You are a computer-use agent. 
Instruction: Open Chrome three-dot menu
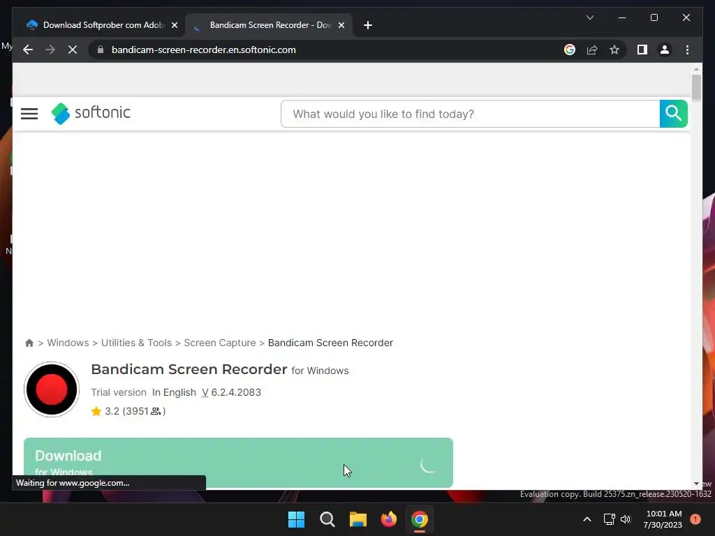tap(687, 50)
